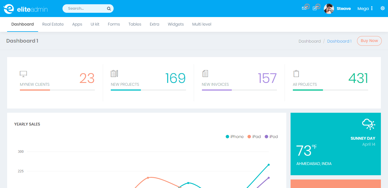The height and width of the screenshot is (188, 388).
Task: Open the mail envelope notifications icon
Action: 304,9
